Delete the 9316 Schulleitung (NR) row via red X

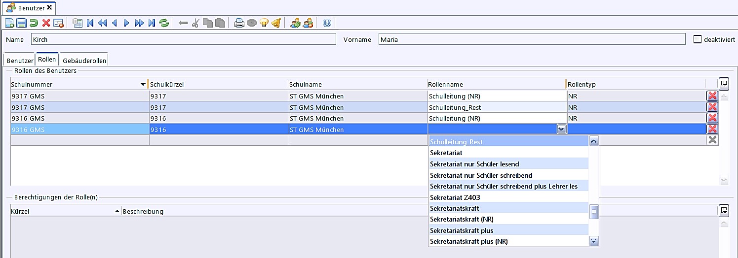point(712,118)
